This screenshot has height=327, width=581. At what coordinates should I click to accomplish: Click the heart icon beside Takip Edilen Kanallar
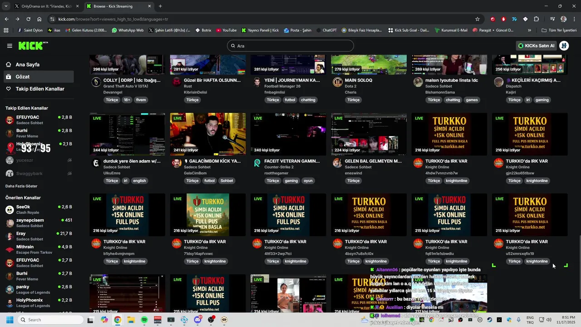point(9,89)
